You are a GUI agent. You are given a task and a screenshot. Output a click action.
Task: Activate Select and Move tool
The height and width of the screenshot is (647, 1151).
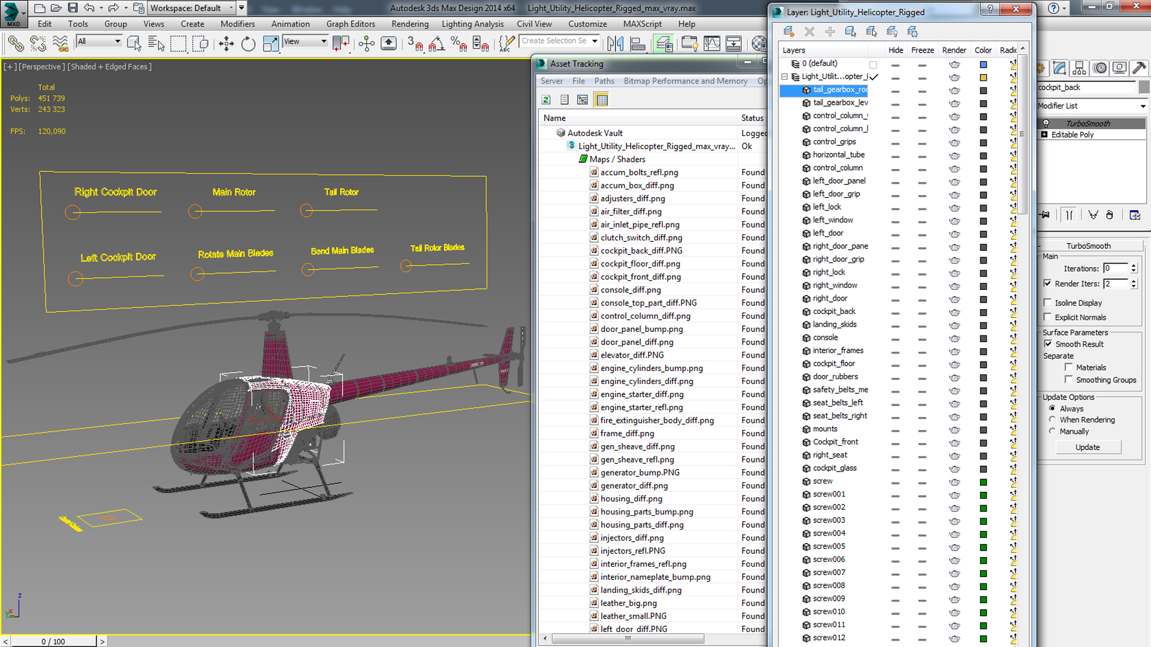(226, 43)
